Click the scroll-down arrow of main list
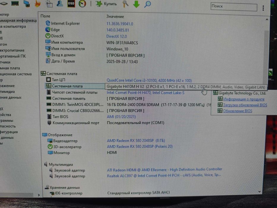Screen dimensions: 277x208 [x=259, y=192]
